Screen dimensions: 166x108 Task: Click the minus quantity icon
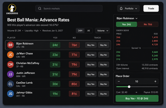119,81
